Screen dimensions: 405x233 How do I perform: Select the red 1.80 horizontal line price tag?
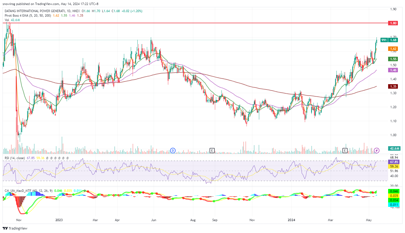(x=393, y=23)
